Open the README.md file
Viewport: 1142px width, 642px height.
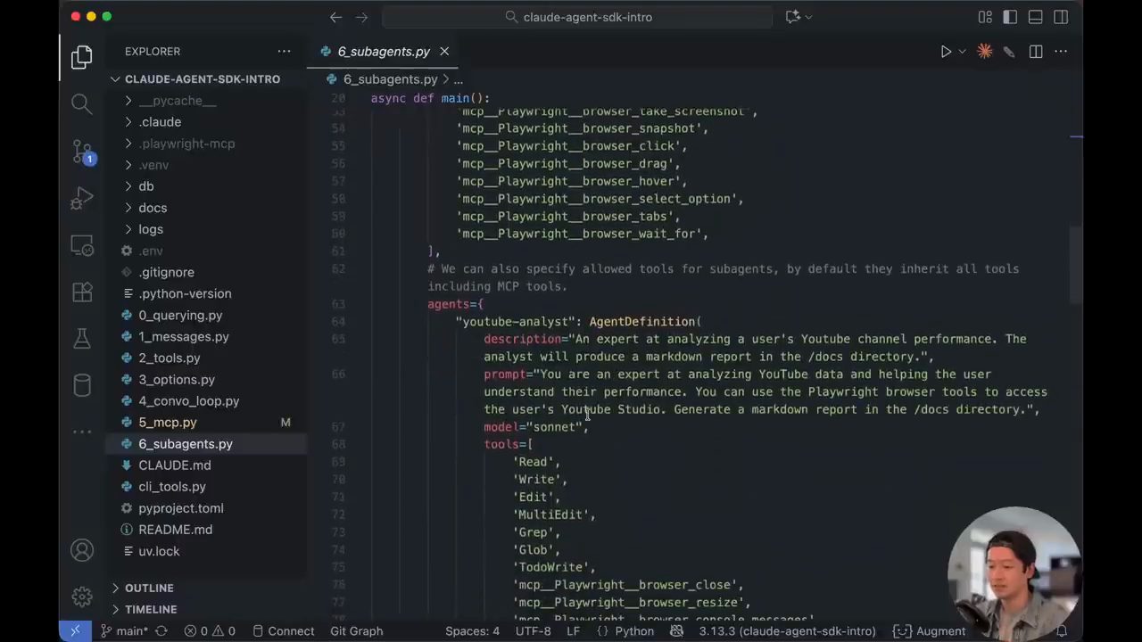click(175, 530)
